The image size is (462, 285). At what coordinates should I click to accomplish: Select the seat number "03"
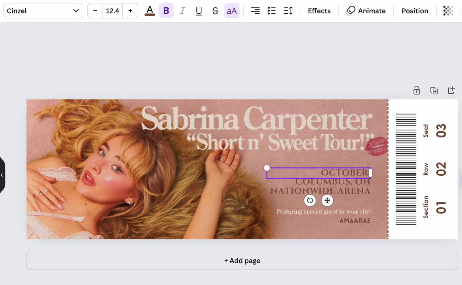[x=441, y=131]
